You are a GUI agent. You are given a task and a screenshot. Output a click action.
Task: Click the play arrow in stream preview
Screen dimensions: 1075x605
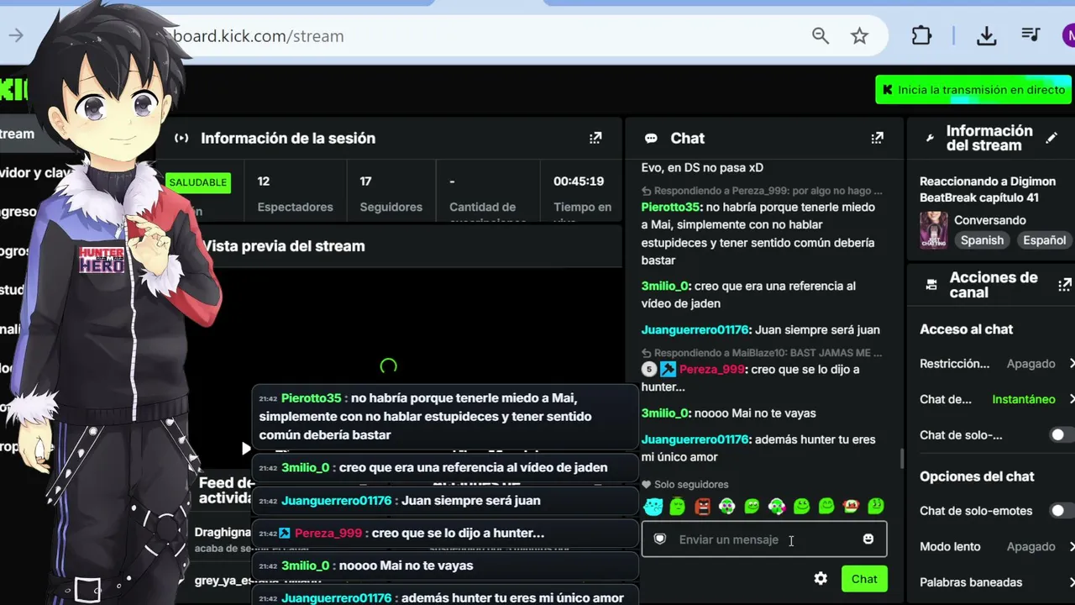245,449
